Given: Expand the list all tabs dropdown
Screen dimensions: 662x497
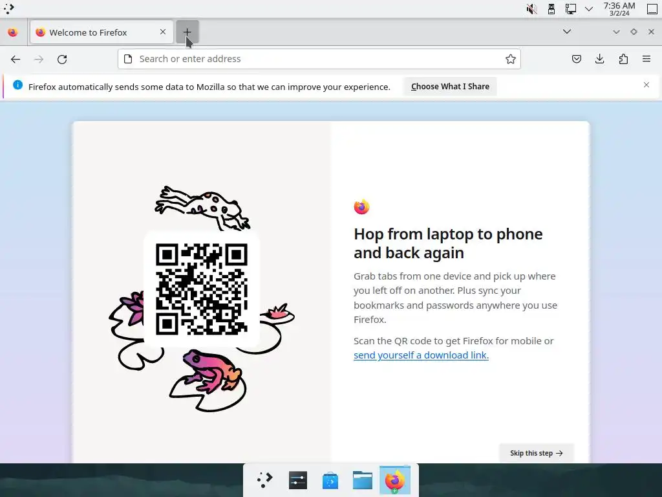Looking at the screenshot, I should [x=567, y=32].
